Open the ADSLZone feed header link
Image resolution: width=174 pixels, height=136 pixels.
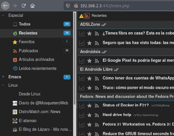tap(90, 24)
